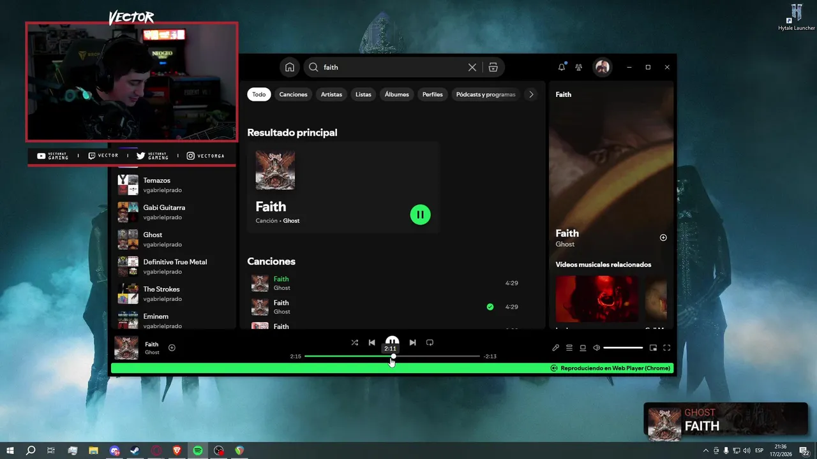Open the Windows Start menu

tap(10, 451)
